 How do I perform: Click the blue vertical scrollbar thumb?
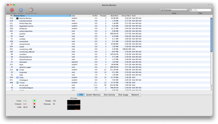pyautogui.click(x=212, y=35)
